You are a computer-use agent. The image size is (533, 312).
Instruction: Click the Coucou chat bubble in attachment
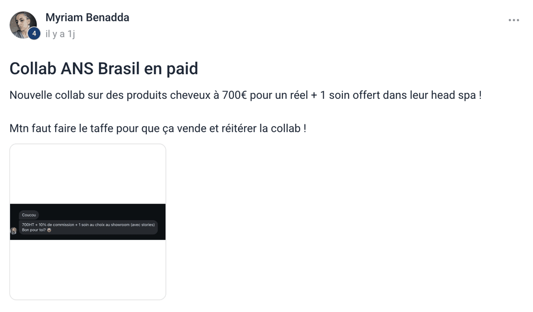[x=29, y=215]
